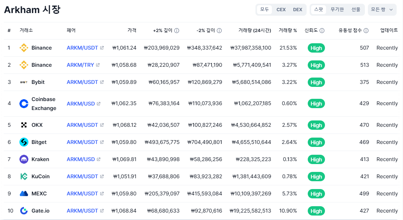Viewport: 403px width, 220px height.
Task: Select the 스팟 market type
Action: click(319, 9)
